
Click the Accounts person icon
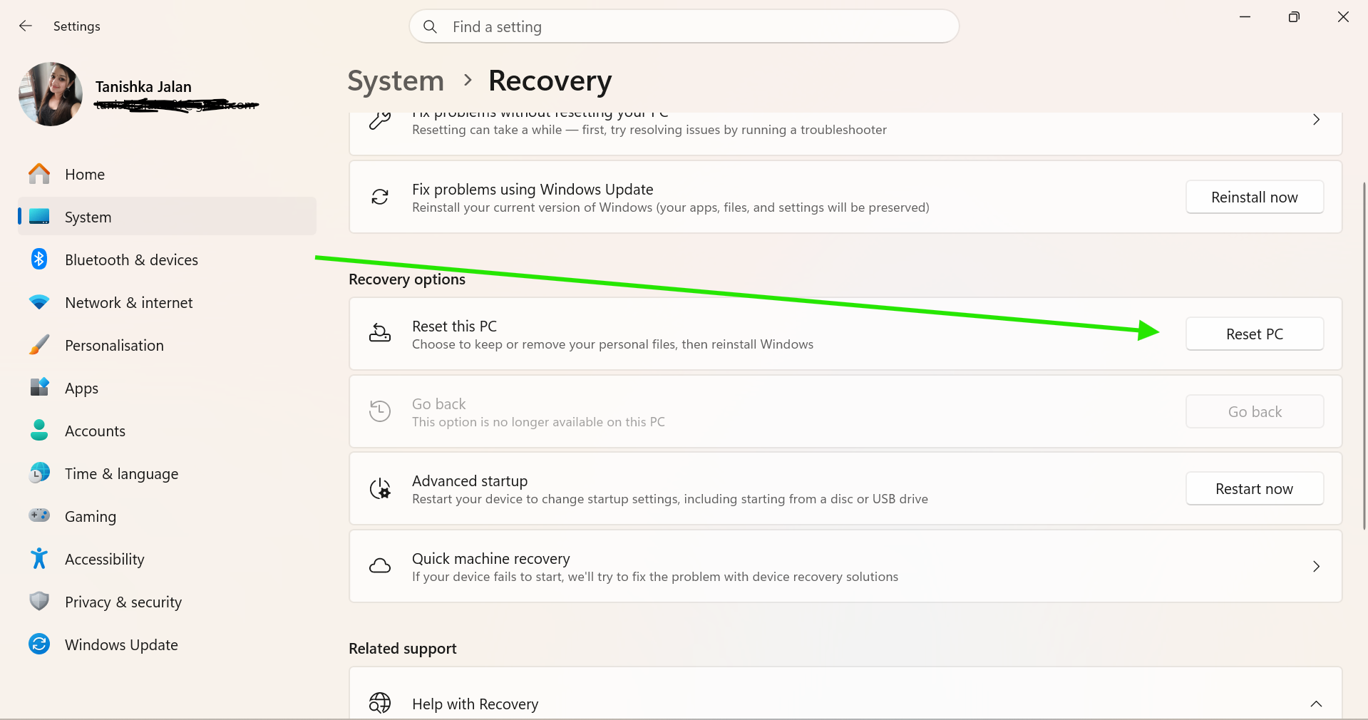(39, 430)
